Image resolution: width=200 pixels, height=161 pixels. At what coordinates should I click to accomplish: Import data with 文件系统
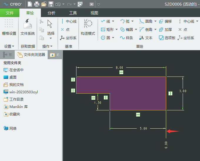coord(28,27)
